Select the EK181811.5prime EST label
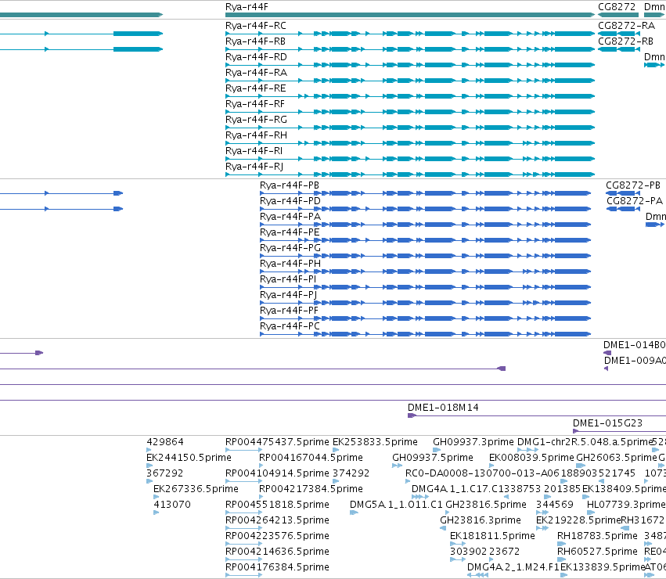 click(492, 536)
